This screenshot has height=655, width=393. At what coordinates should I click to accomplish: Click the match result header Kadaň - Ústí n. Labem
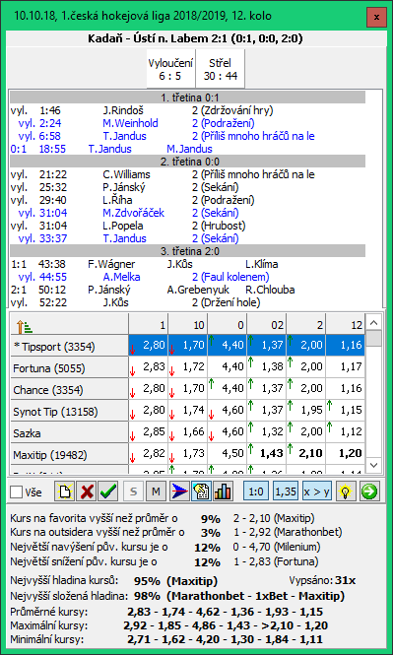195,38
